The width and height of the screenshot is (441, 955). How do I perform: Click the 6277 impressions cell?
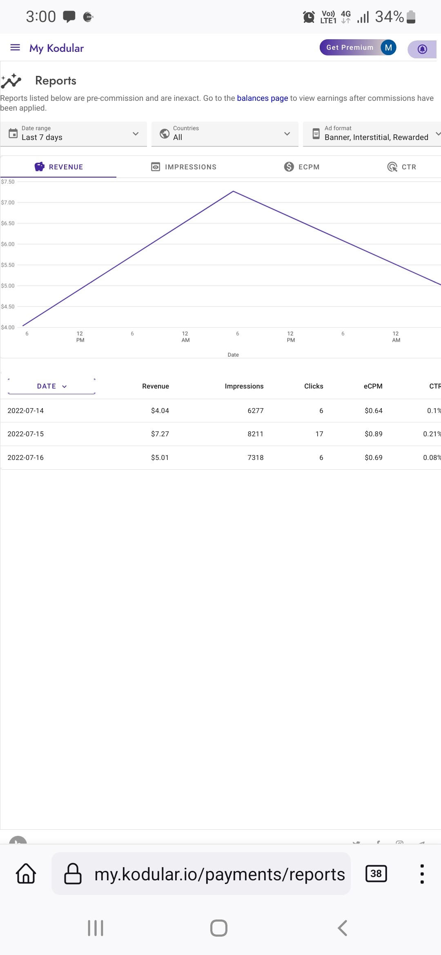[256, 411]
